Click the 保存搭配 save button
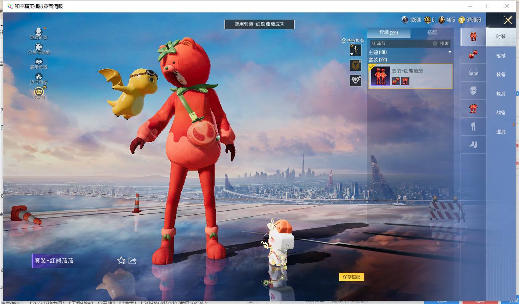This screenshot has height=304, width=519. (x=352, y=277)
